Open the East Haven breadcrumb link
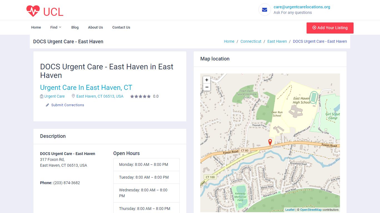This screenshot has height=213, width=380. click(277, 41)
